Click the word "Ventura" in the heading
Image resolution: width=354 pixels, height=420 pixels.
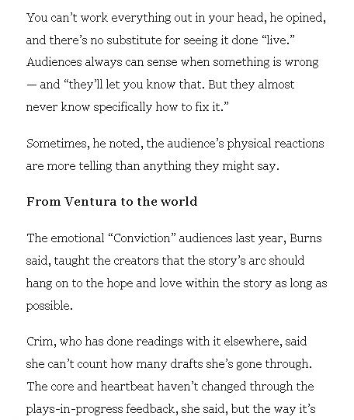(x=91, y=201)
